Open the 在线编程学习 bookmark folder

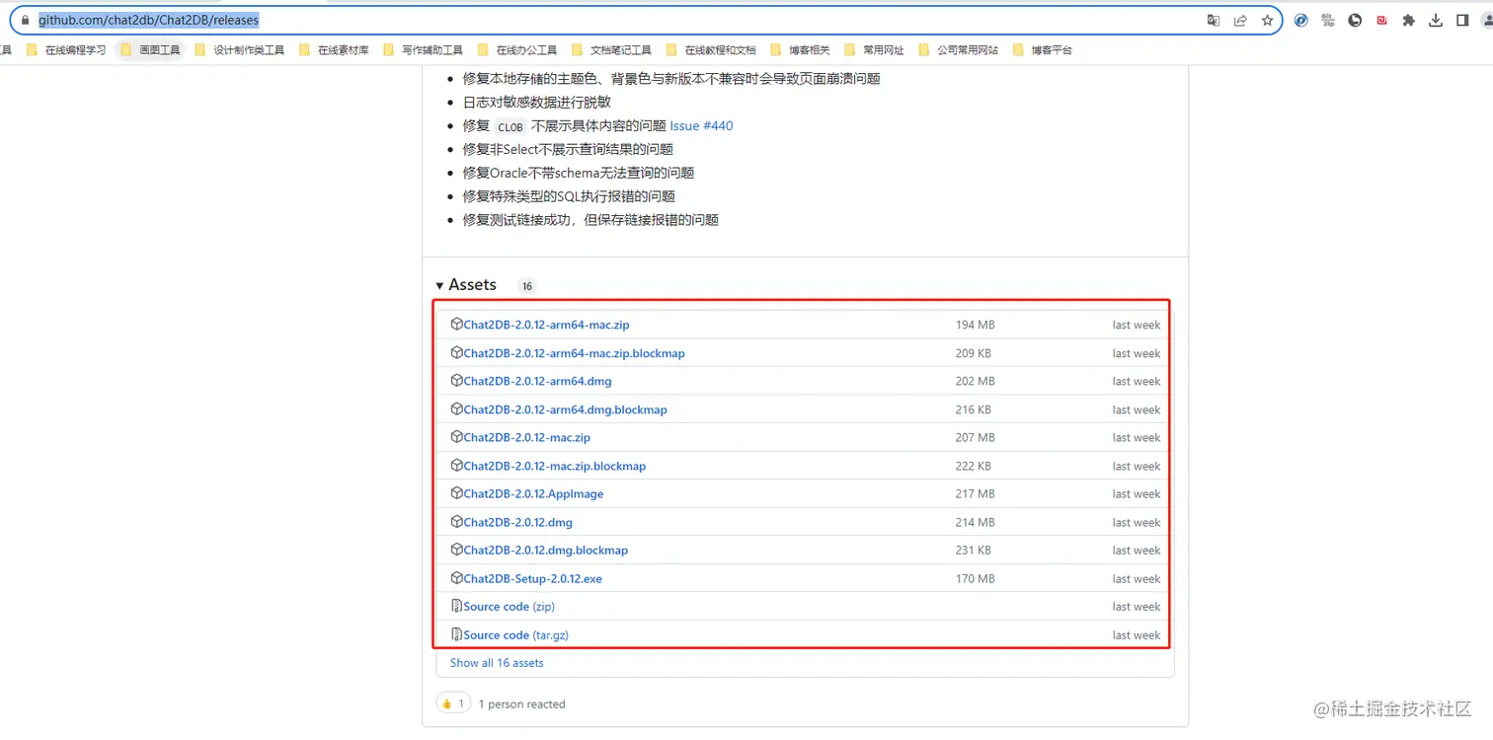(x=66, y=49)
